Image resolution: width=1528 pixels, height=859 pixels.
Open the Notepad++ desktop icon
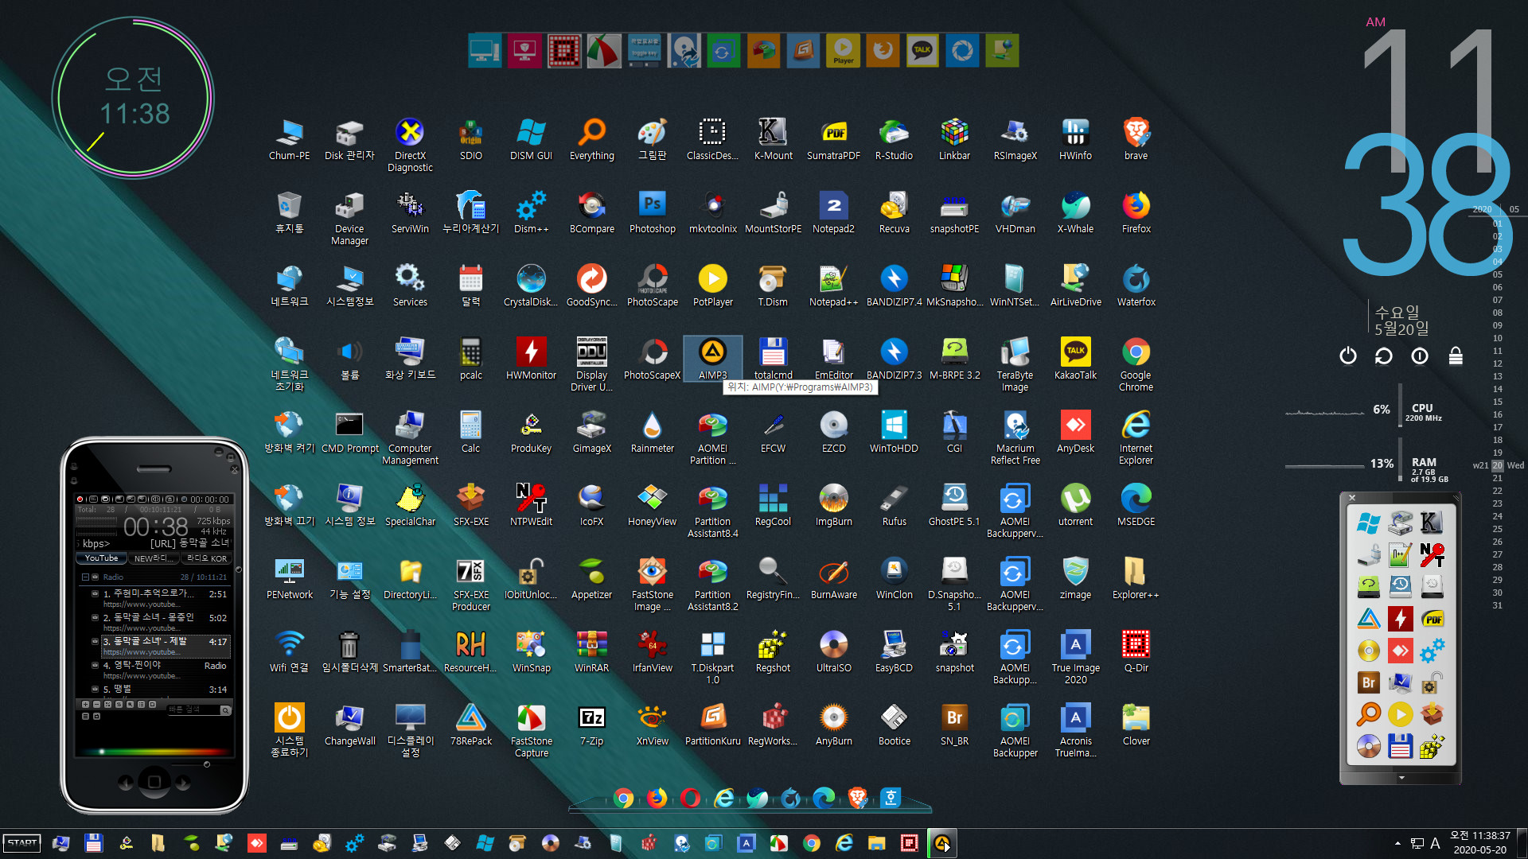833,286
